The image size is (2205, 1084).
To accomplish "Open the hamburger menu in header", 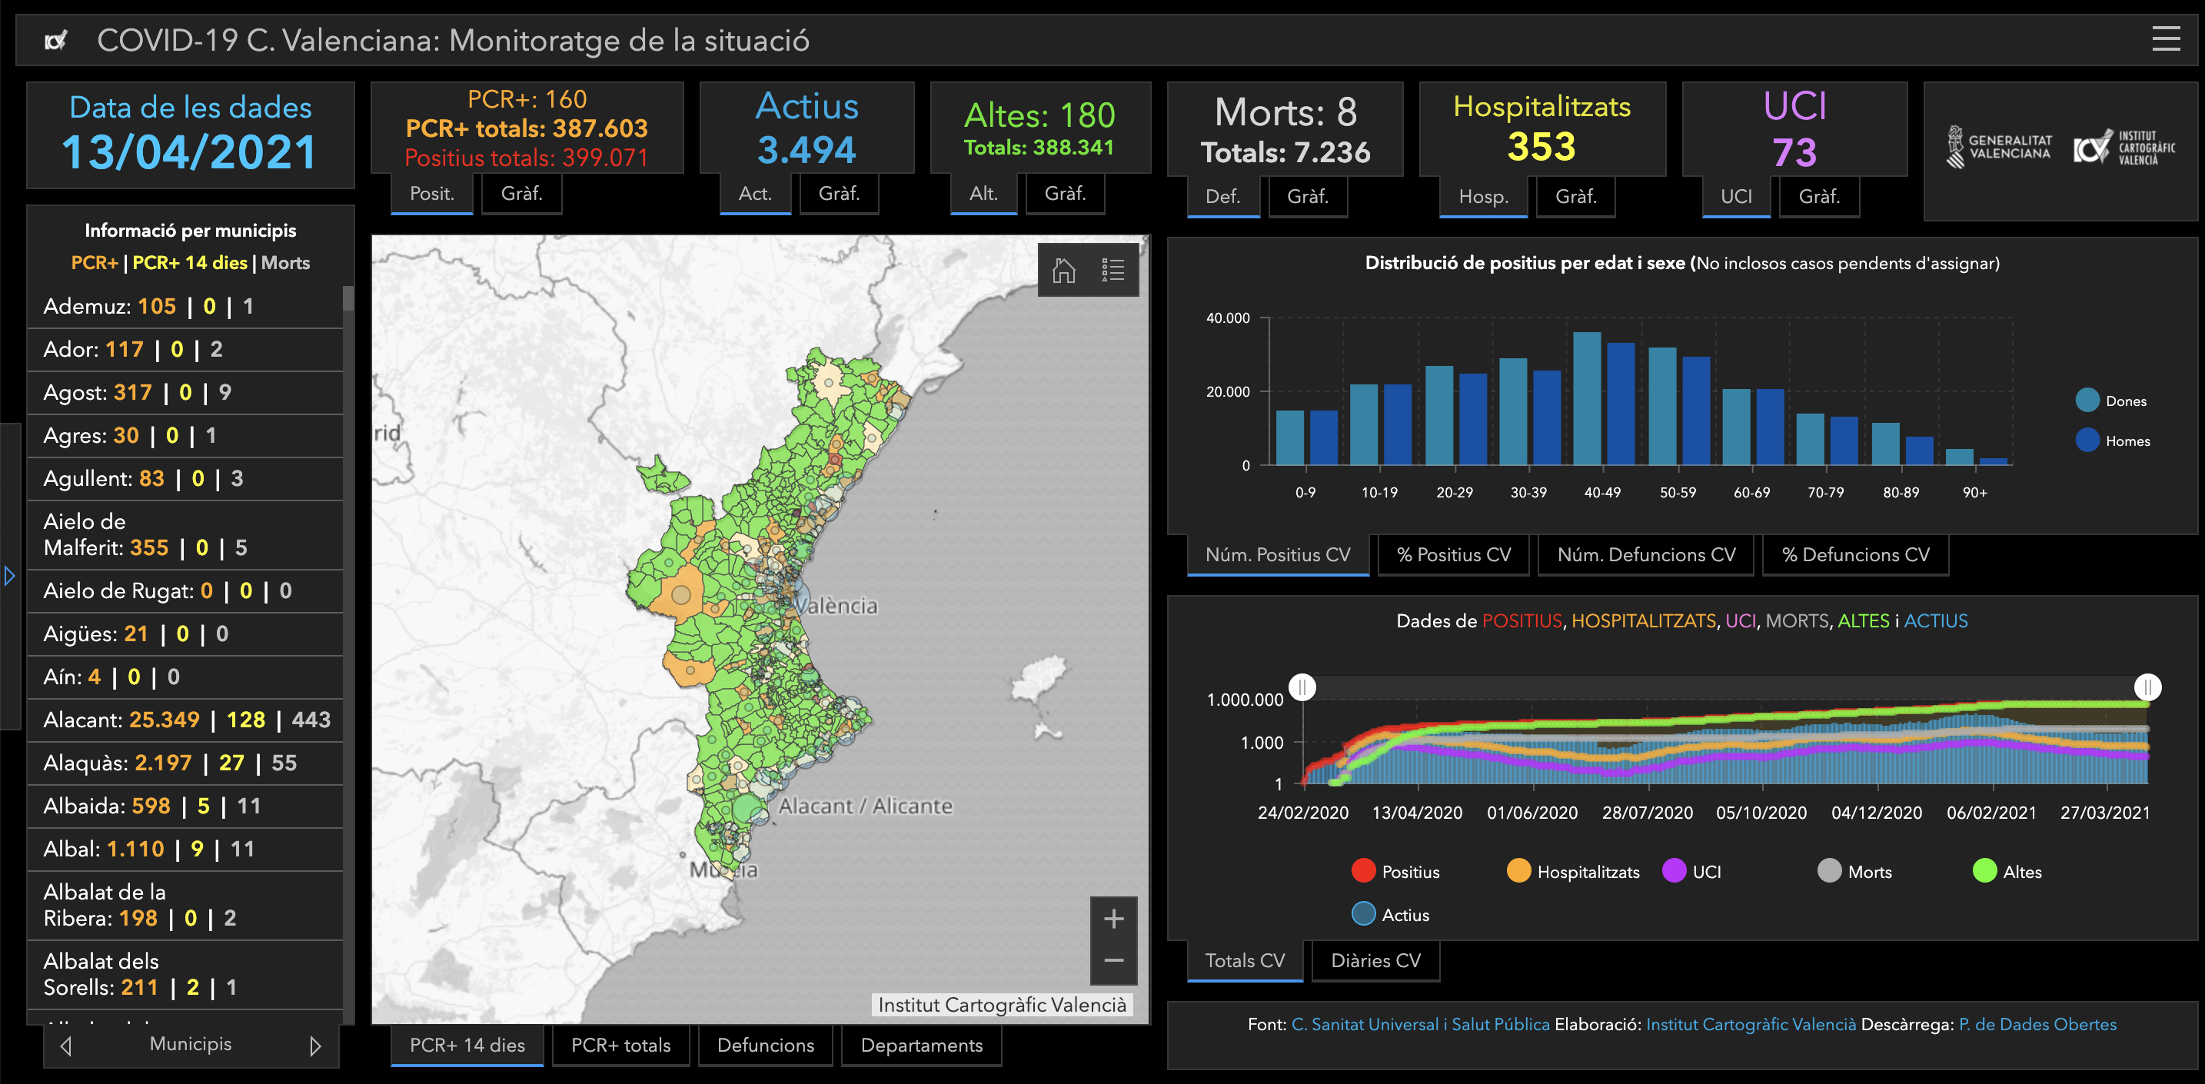I will click(2166, 39).
